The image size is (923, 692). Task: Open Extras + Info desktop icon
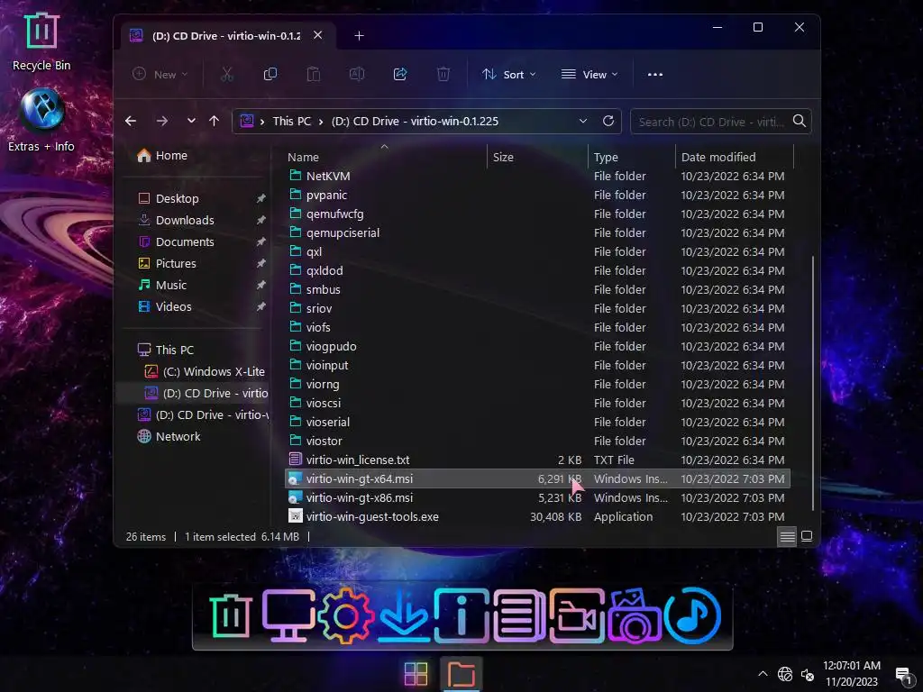pyautogui.click(x=41, y=120)
